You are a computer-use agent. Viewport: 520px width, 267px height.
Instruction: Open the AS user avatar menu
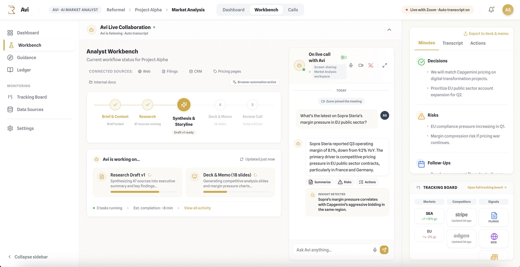coord(508,10)
